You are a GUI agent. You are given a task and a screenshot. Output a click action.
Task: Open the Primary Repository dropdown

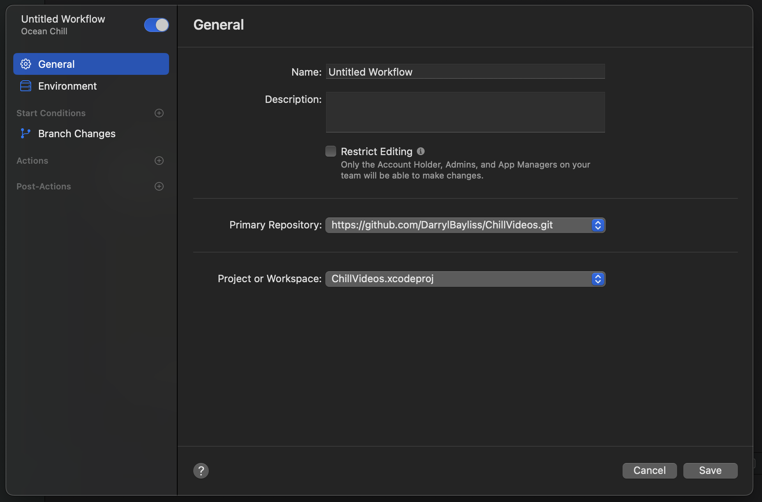tap(598, 225)
